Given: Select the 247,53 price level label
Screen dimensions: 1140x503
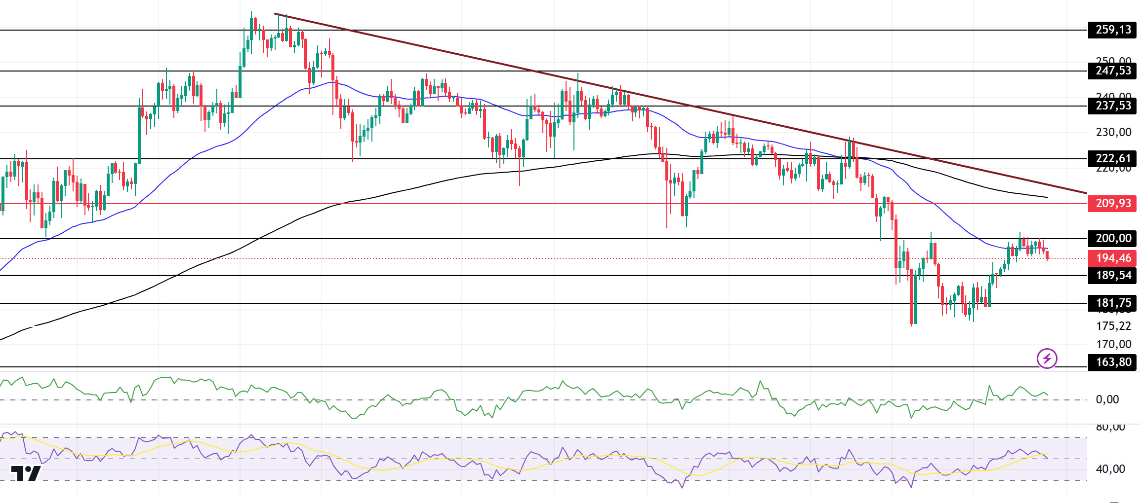Looking at the screenshot, I should pos(1112,71).
